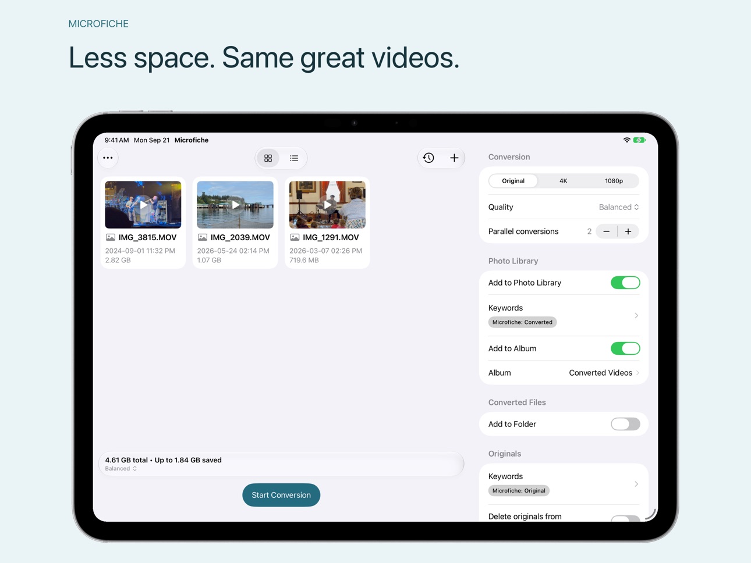
Task: Click the 2.82 GB file size
Action: pos(118,260)
